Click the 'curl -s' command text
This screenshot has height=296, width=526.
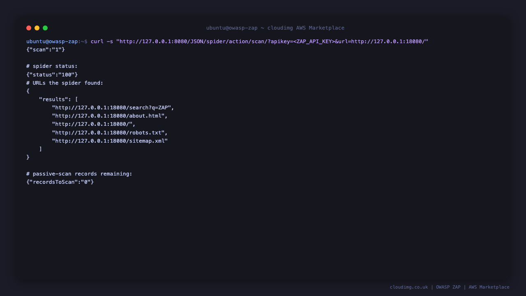pyautogui.click(x=102, y=42)
